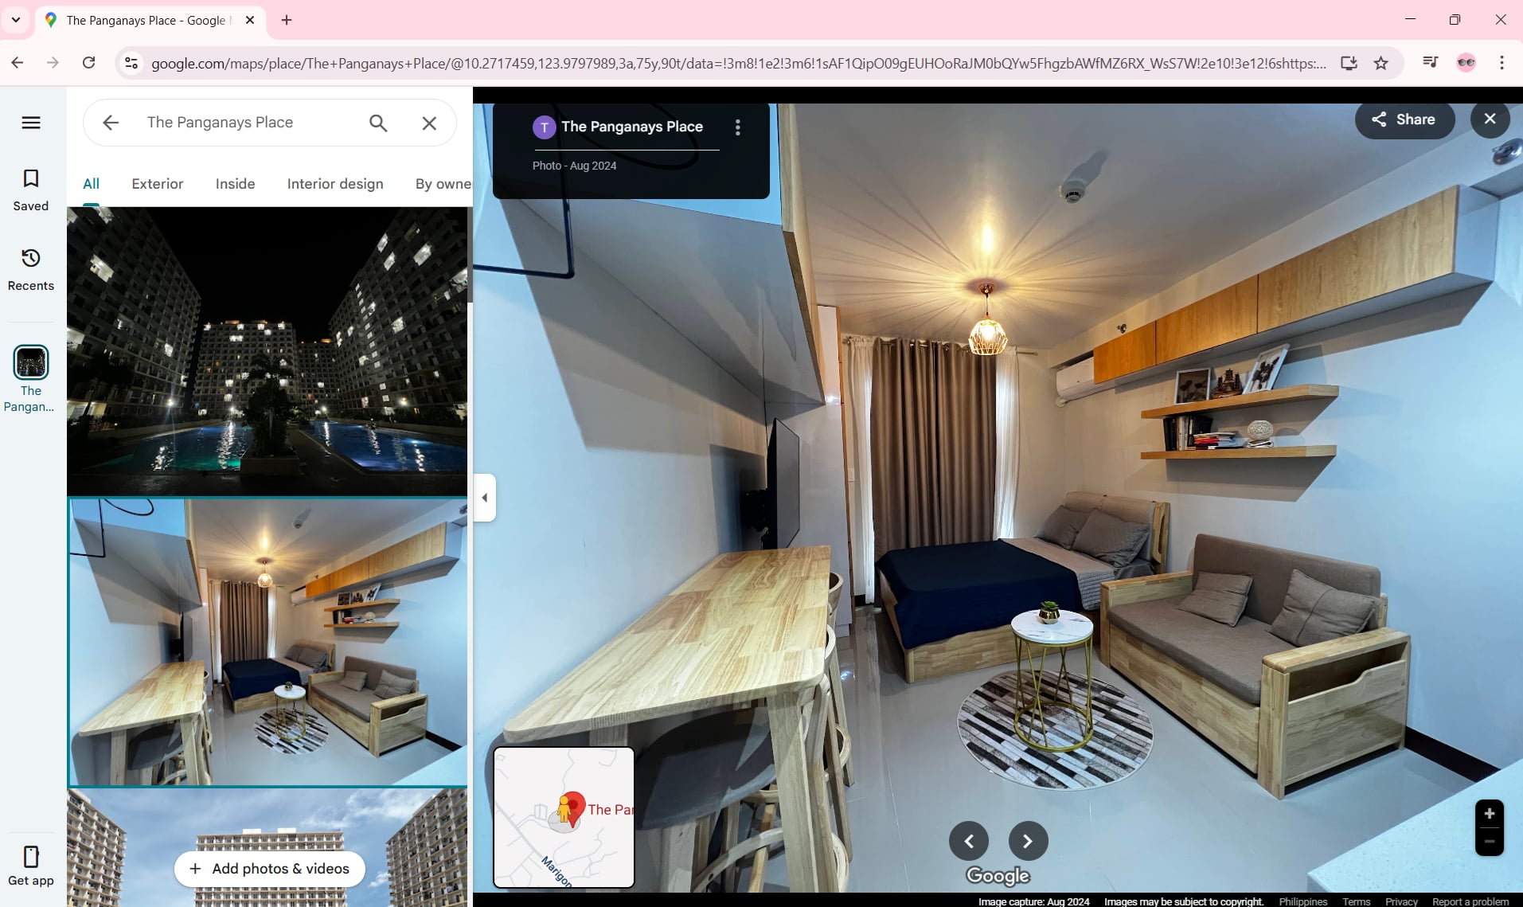This screenshot has height=907, width=1523.
Task: Open the night pool exterior thumbnail
Action: 268,351
